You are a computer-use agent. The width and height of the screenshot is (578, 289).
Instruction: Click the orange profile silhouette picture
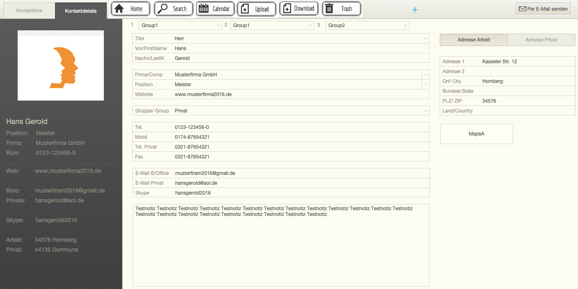[61, 66]
